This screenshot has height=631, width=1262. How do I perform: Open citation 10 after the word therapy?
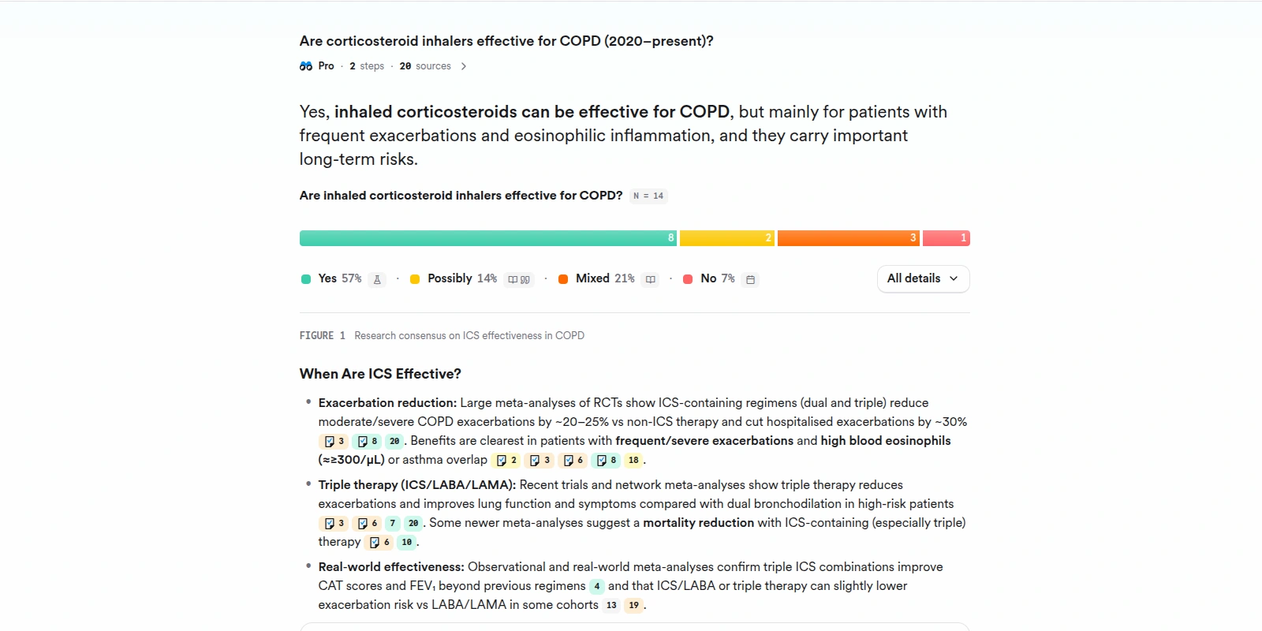(x=407, y=543)
